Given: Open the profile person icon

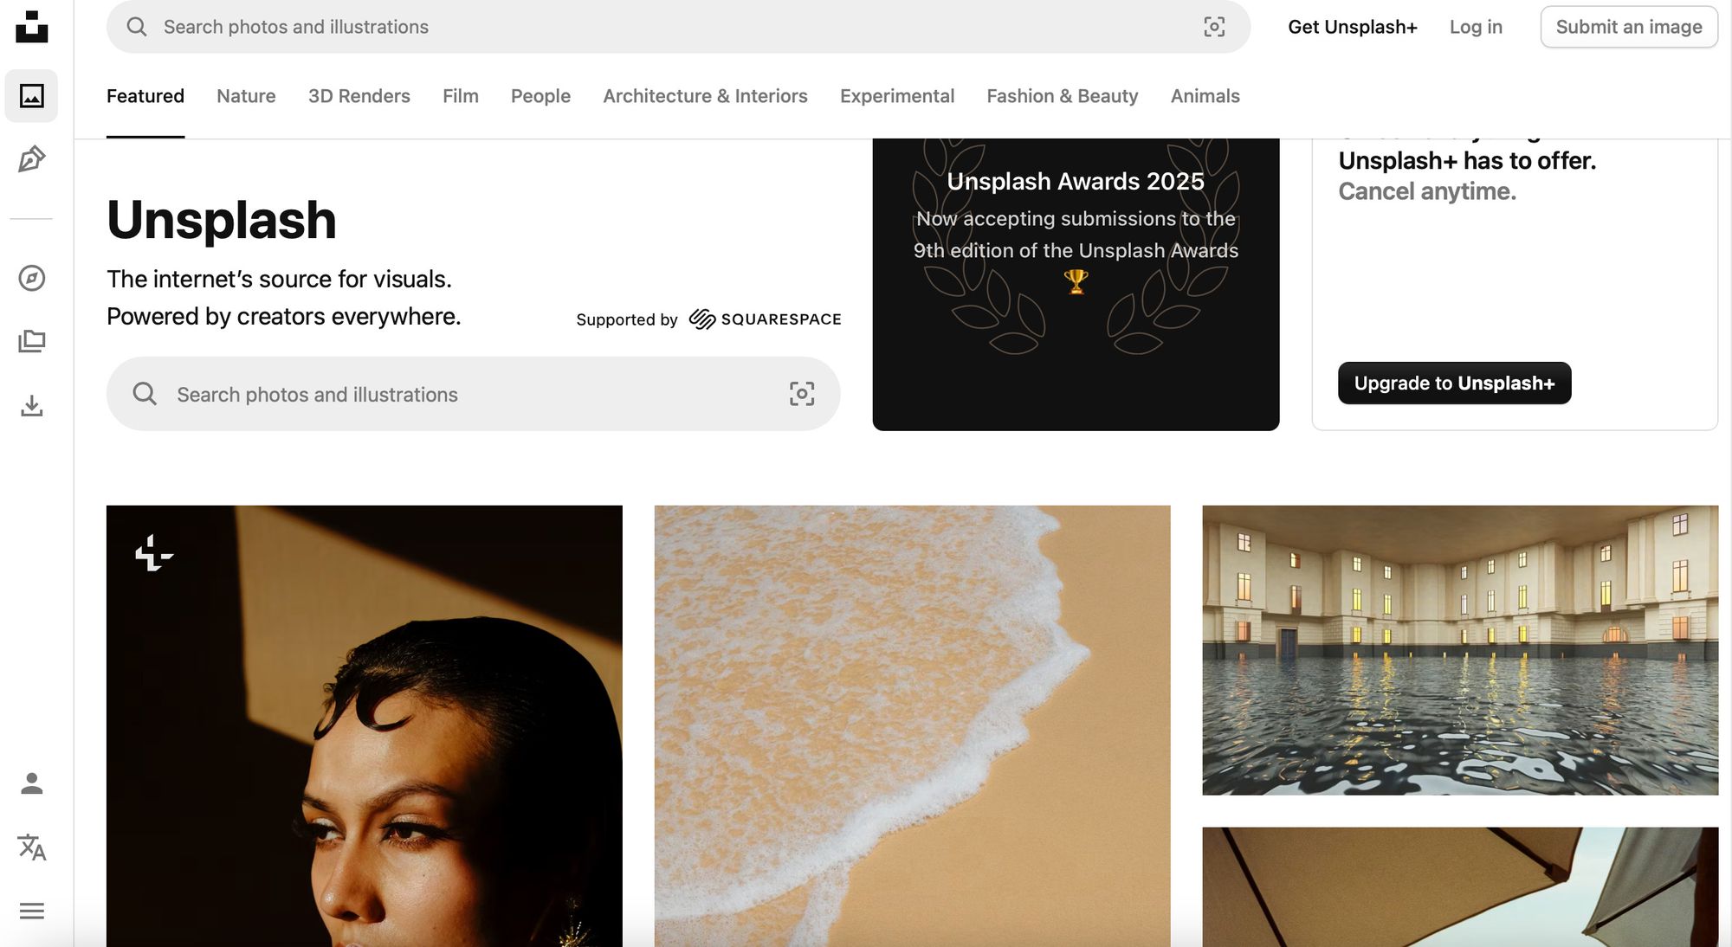Looking at the screenshot, I should pos(32,783).
